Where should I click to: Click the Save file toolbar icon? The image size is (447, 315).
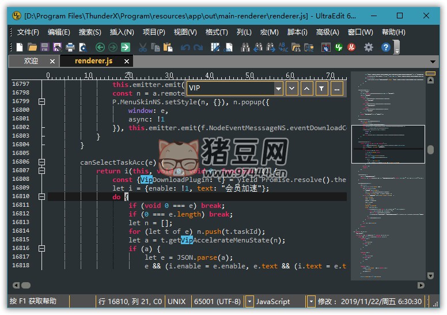45,47
